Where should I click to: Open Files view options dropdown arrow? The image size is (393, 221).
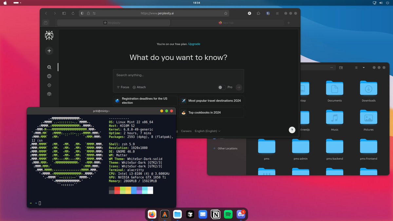(x=364, y=67)
